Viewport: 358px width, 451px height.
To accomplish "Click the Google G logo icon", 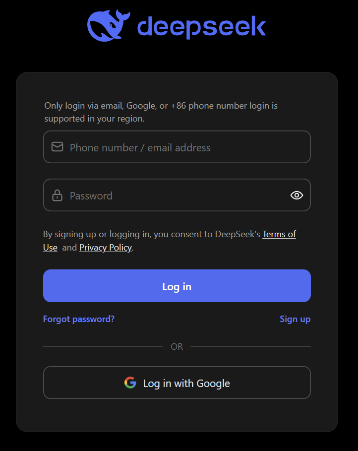I will [130, 383].
